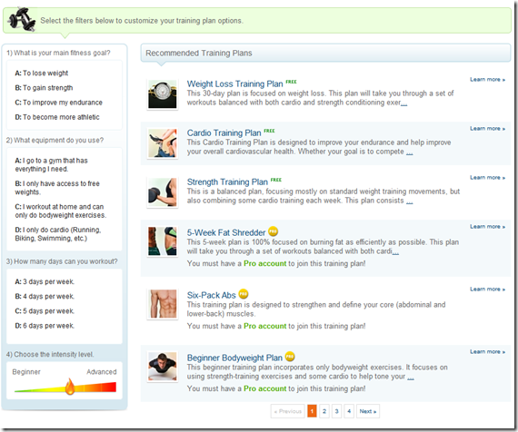The width and height of the screenshot is (518, 432).
Task: Open the Strength Training dumbbell thumbnail
Action: tap(162, 192)
